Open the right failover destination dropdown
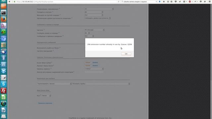The height and width of the screenshot is (119, 212). coord(101,84)
